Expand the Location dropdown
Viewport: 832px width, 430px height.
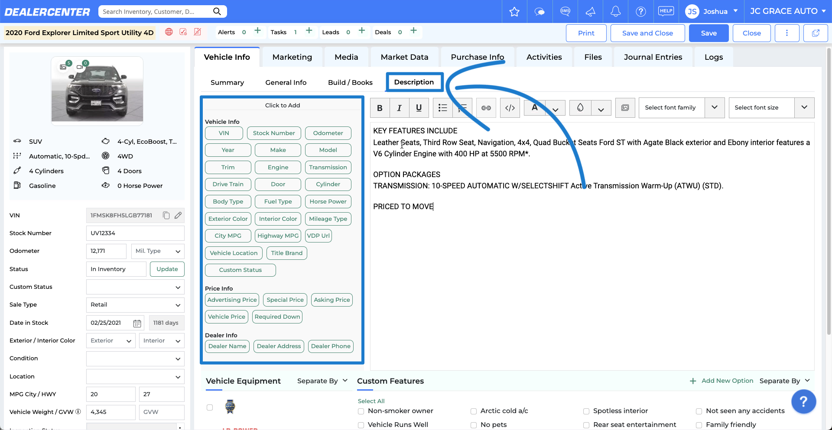click(x=135, y=377)
